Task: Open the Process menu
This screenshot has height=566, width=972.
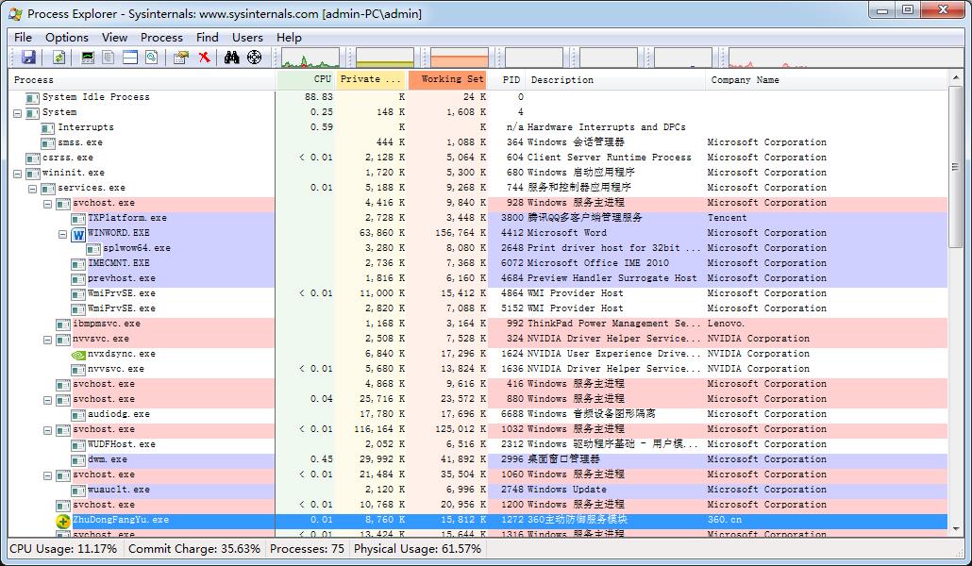Action: (161, 38)
